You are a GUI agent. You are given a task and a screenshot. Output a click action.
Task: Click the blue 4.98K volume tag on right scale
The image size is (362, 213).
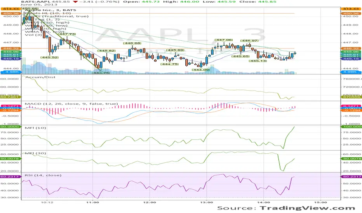click(x=351, y=72)
